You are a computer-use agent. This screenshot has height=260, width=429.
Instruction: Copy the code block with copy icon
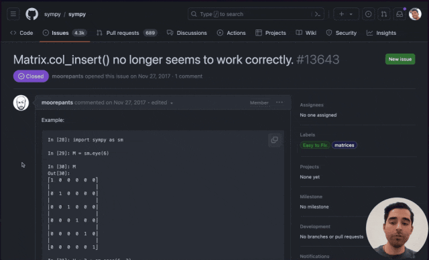point(274,140)
